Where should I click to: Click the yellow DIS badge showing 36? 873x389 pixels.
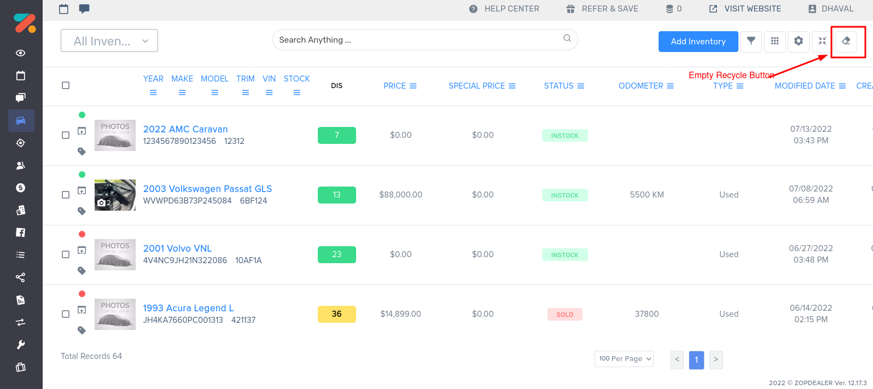[337, 314]
